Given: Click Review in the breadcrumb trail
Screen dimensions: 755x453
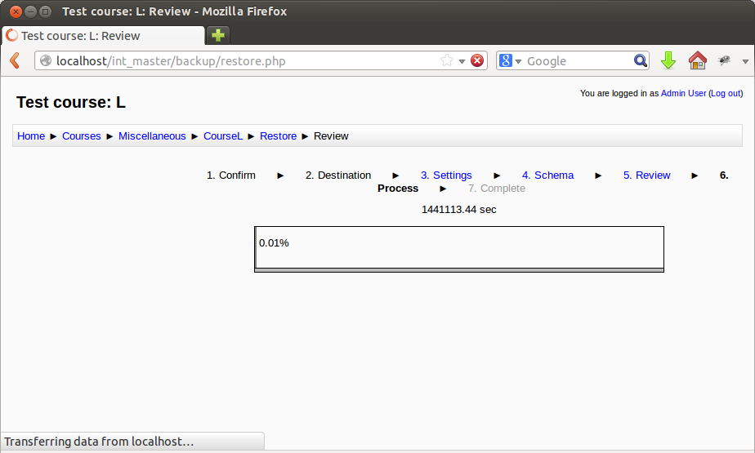Looking at the screenshot, I should point(331,136).
